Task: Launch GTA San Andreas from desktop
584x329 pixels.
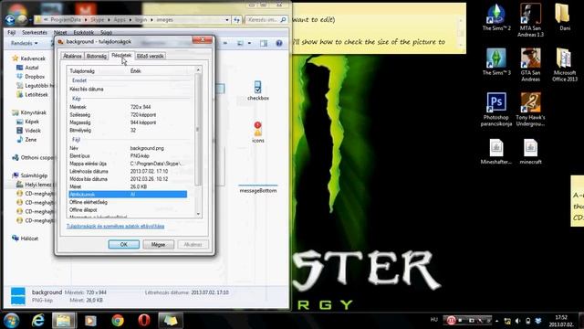Action: [530, 65]
